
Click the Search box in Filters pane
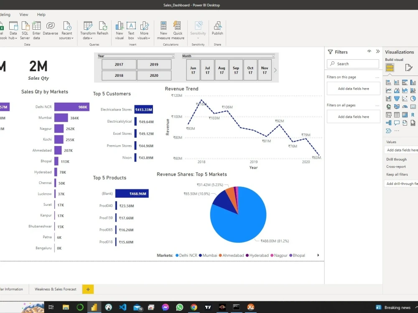353,63
